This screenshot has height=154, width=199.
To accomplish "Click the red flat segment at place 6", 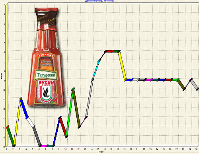I will coord(109,51).
